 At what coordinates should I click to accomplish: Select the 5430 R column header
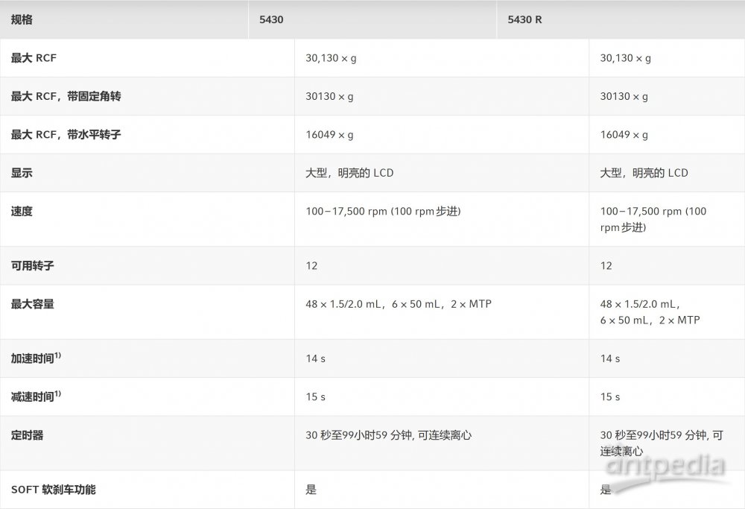pos(523,20)
